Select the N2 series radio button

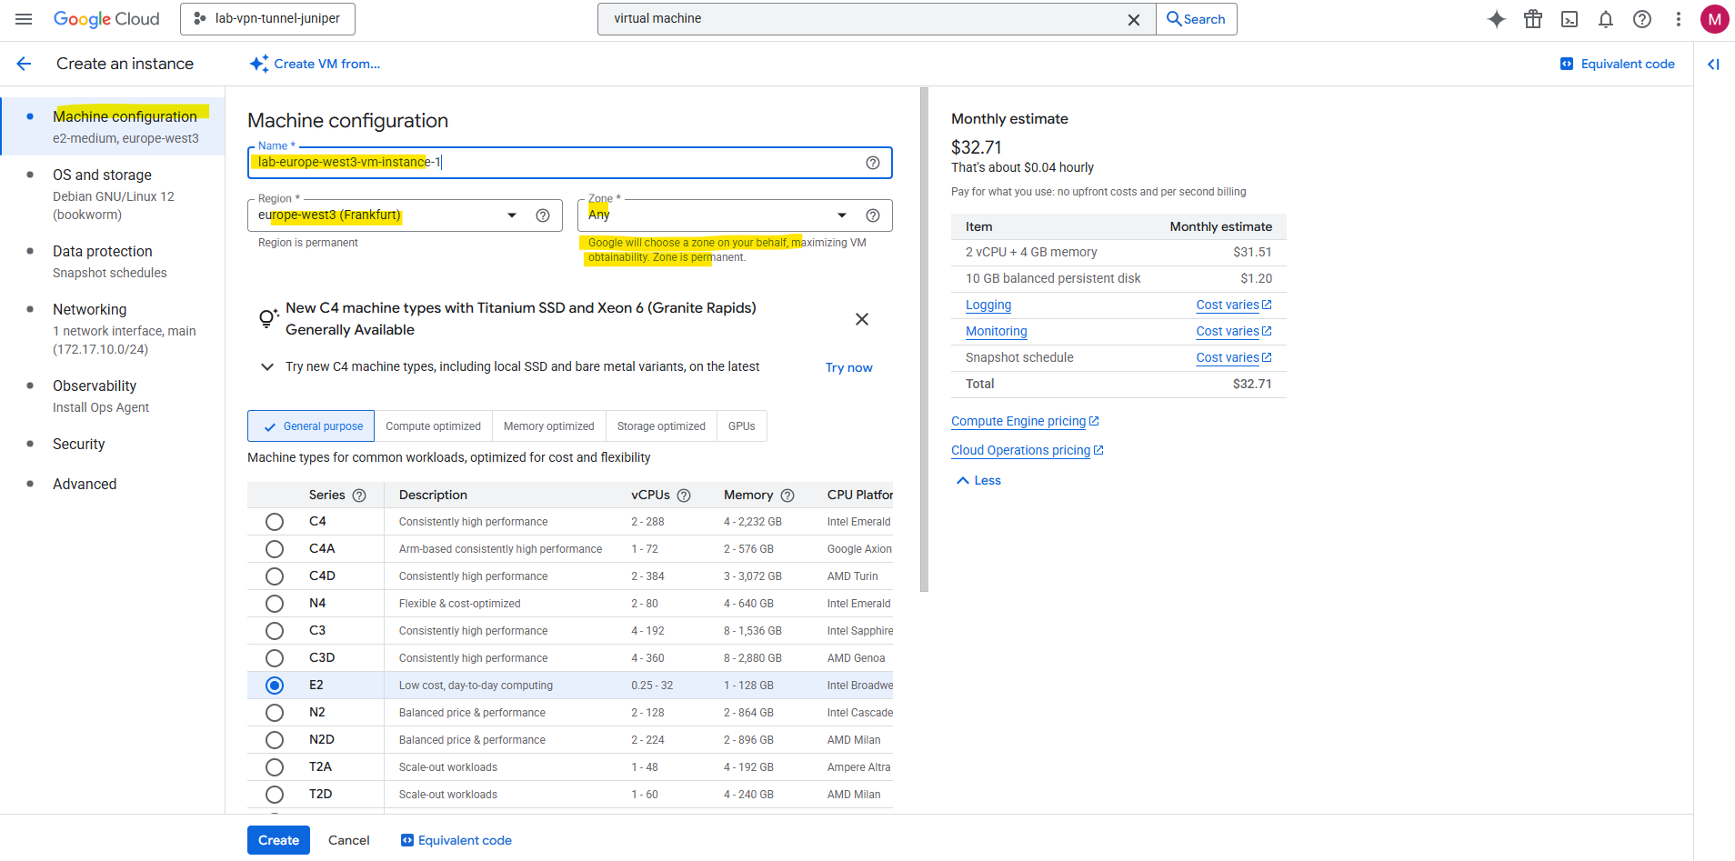tap(275, 713)
